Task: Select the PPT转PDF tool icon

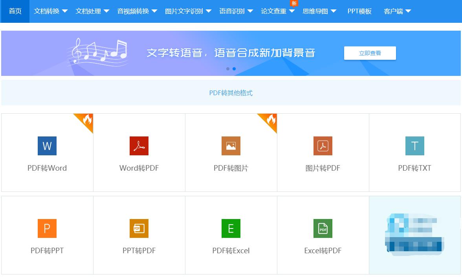Action: click(139, 228)
